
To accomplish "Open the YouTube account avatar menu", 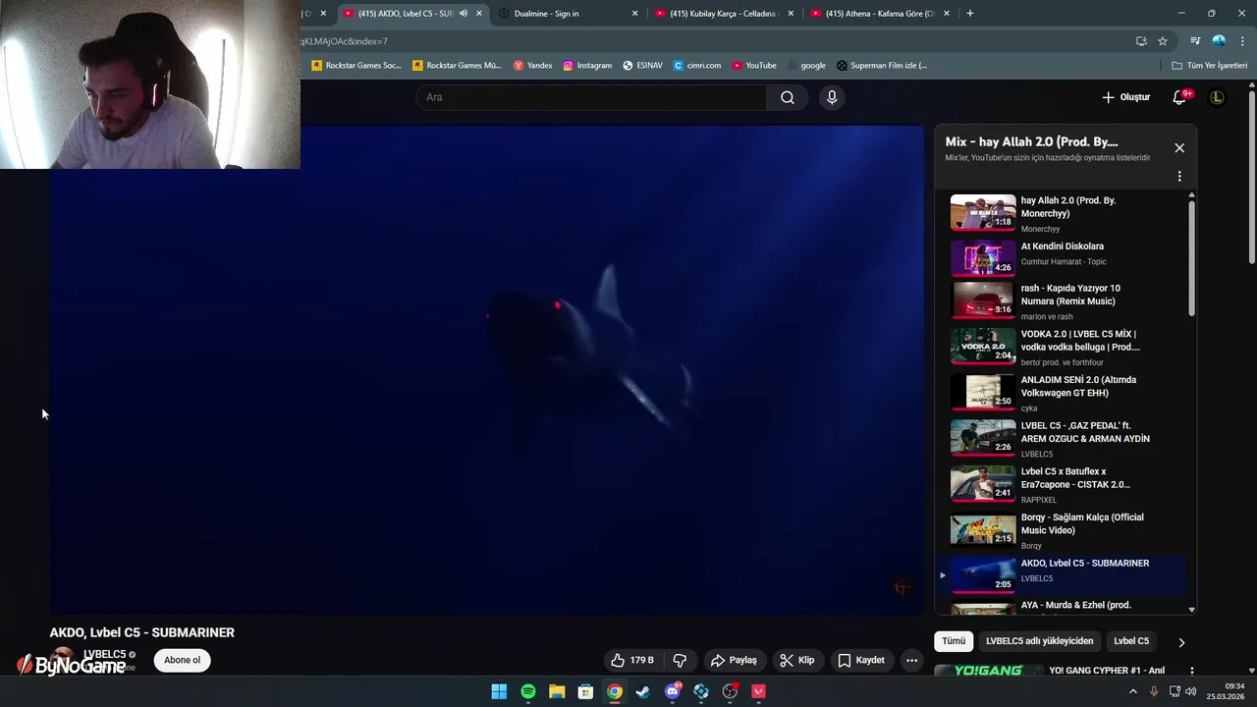I will point(1217,97).
